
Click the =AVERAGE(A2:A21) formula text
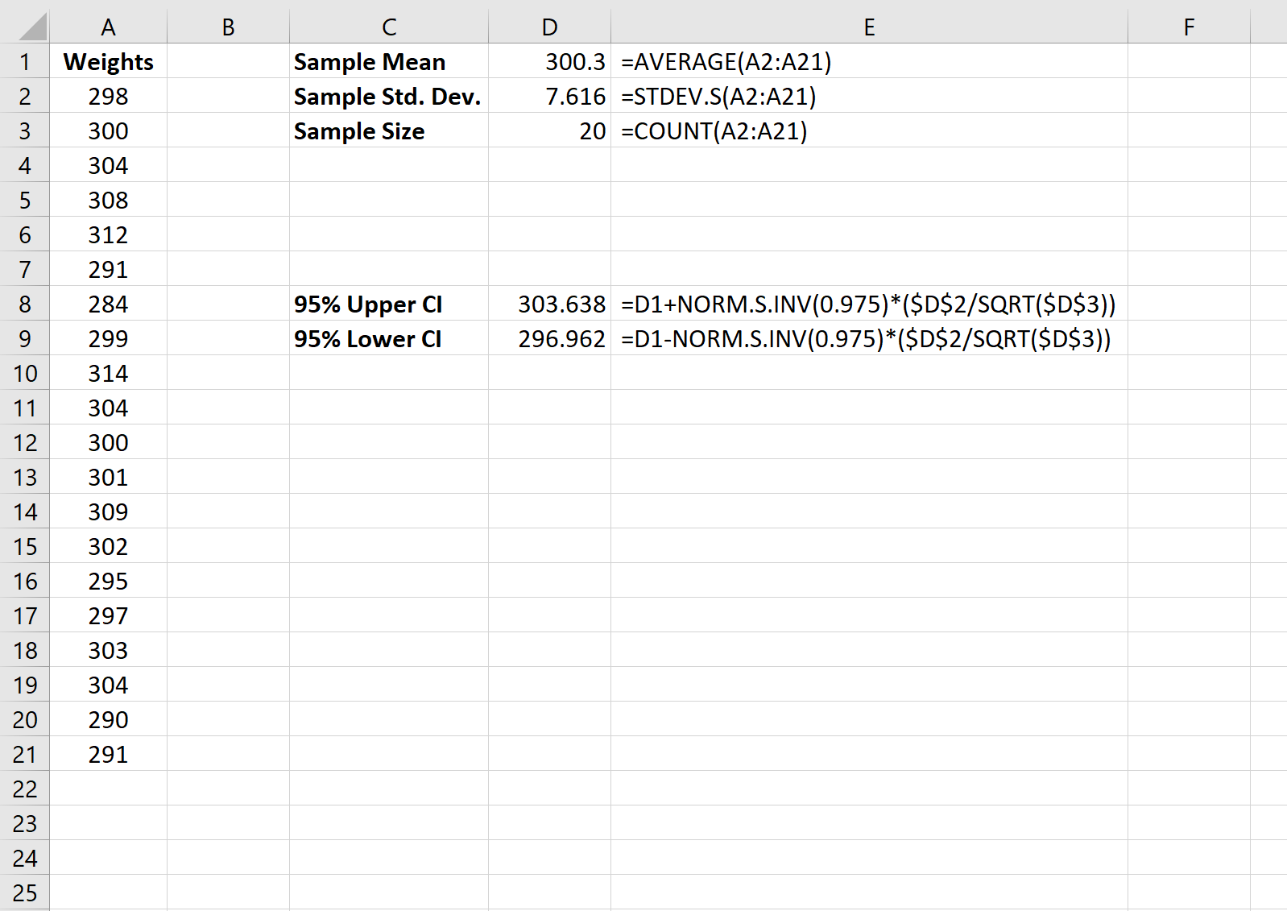tap(726, 61)
